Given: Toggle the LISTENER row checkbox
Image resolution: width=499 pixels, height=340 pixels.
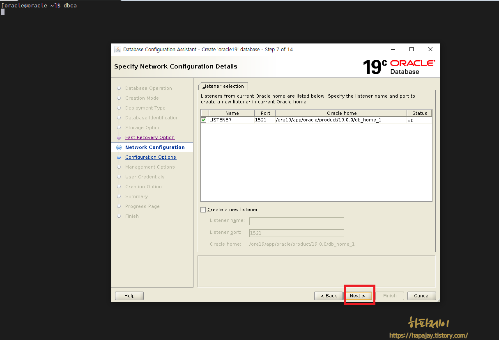Looking at the screenshot, I should [204, 120].
